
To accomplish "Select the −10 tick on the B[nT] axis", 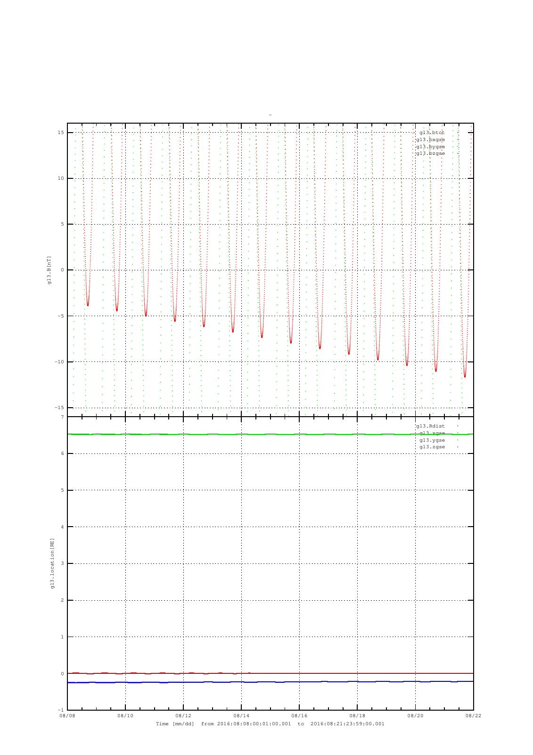I will click(59, 362).
